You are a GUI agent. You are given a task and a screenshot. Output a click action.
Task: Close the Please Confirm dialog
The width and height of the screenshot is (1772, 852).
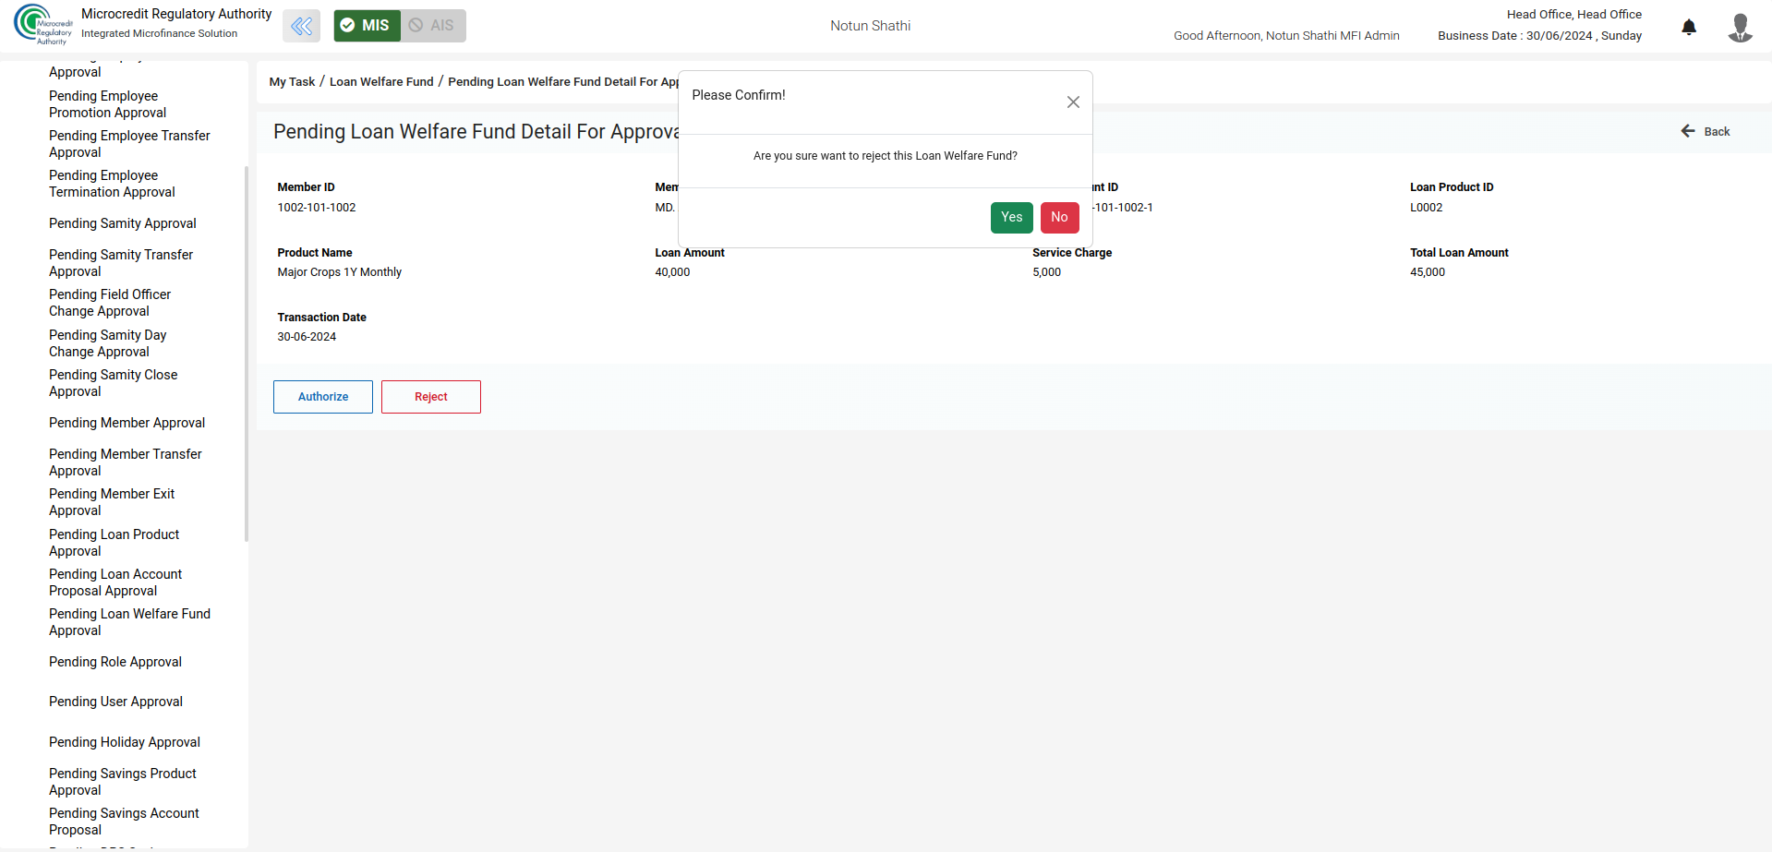click(1073, 102)
